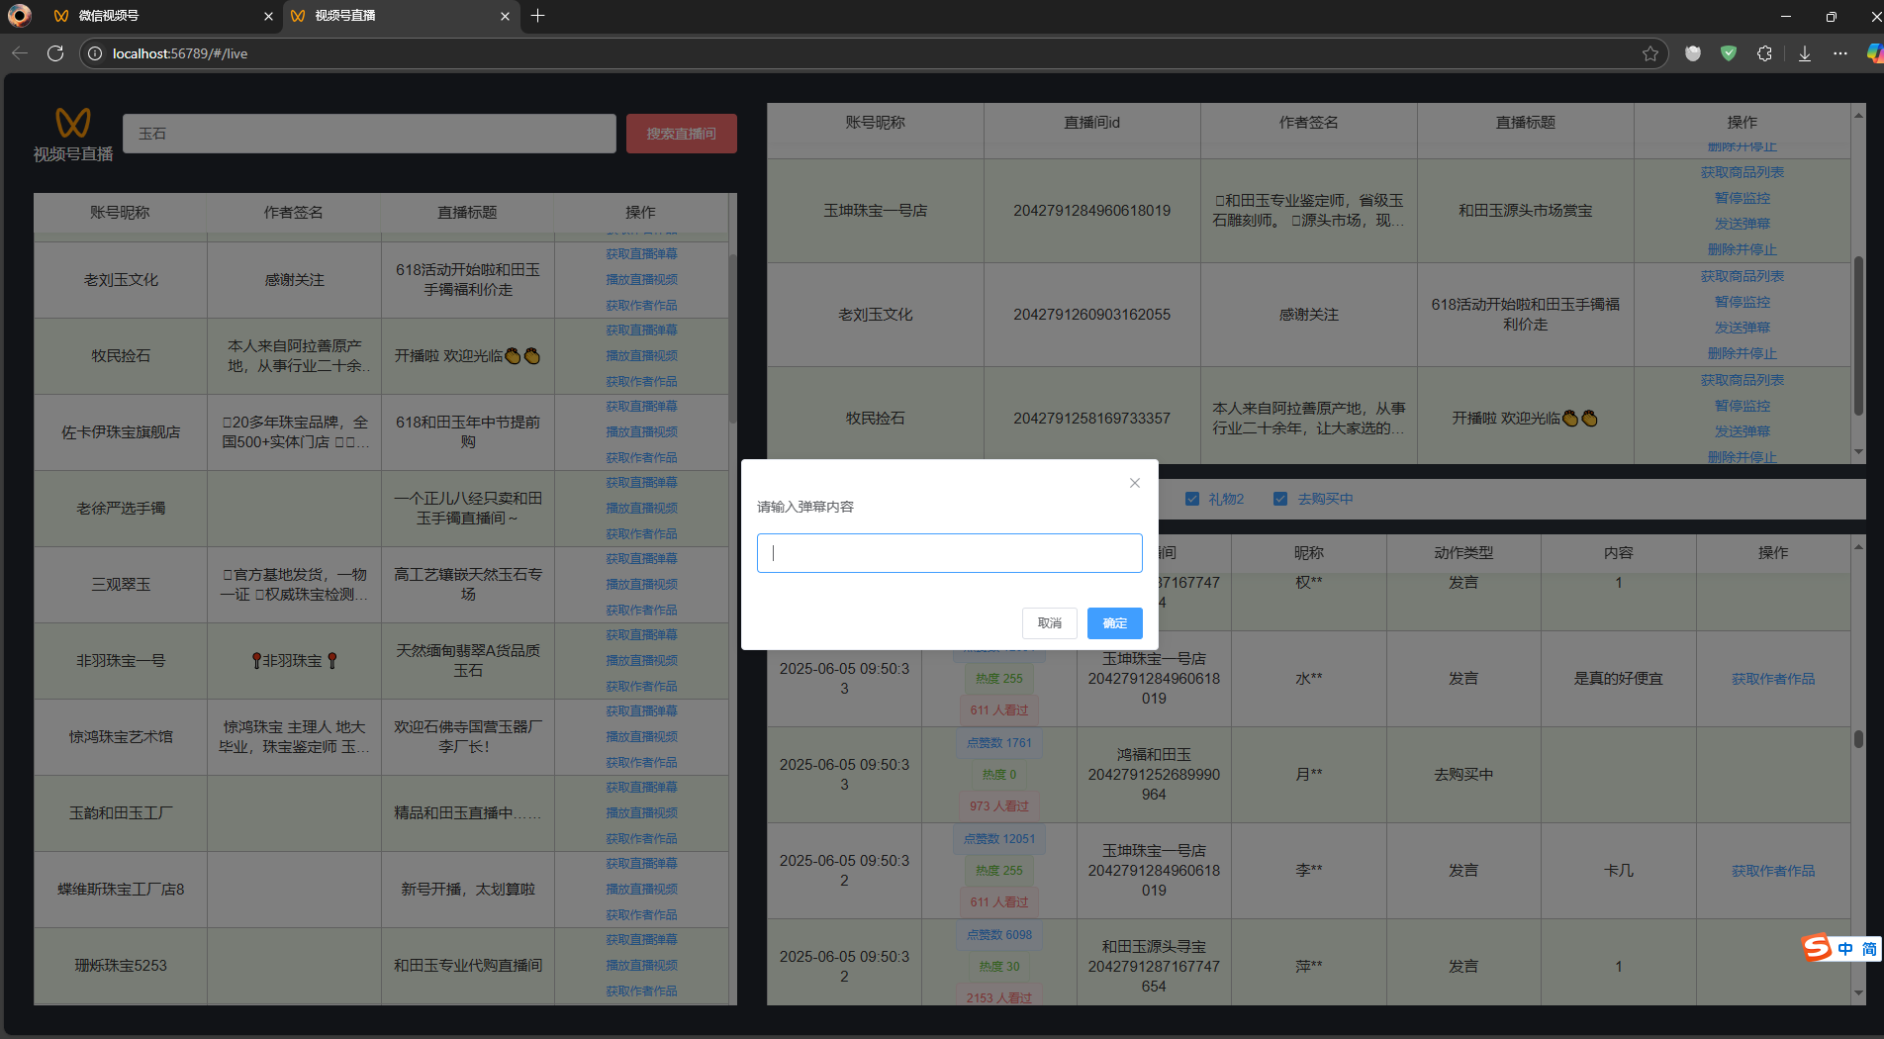Screen dimensions: 1884x1039
Task: Click 获取作者作品 for 三观翠玉
Action: pyautogui.click(x=641, y=611)
